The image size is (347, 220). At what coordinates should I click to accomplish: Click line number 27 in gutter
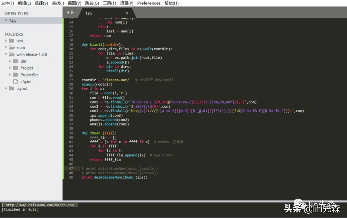coord(71,80)
